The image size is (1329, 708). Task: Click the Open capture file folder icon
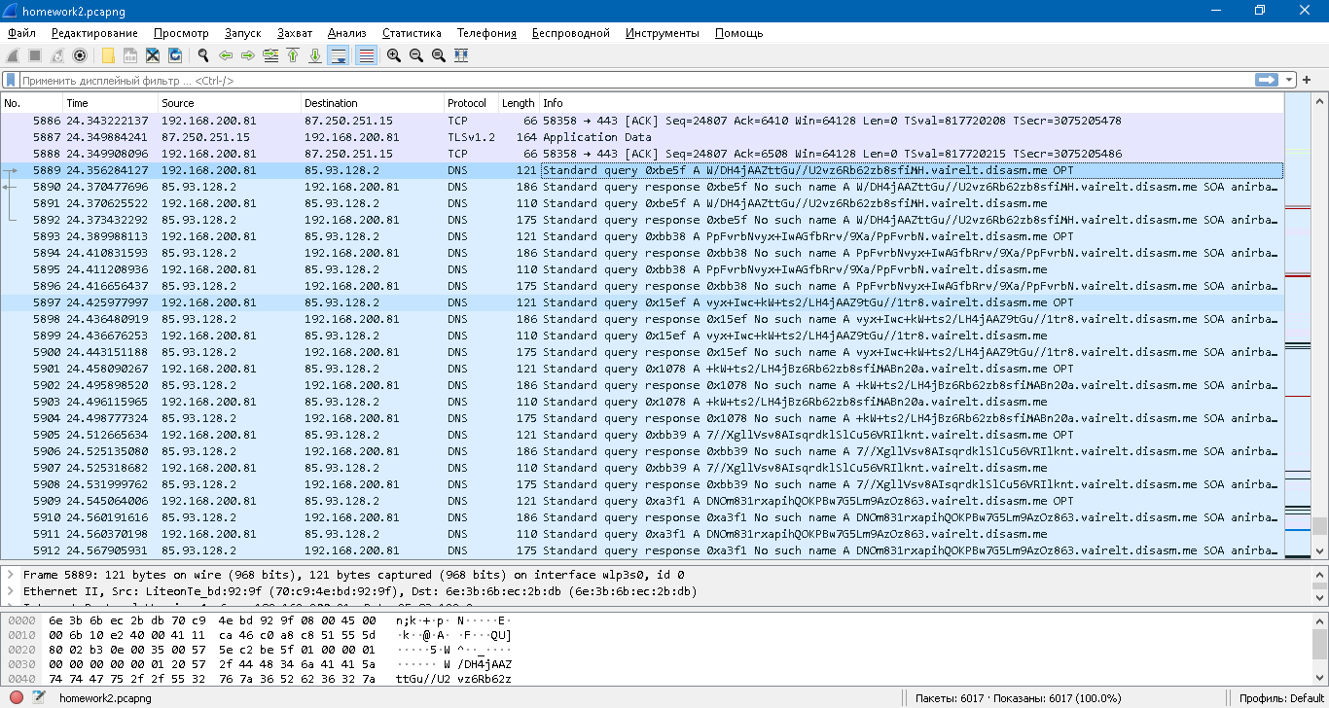point(108,55)
